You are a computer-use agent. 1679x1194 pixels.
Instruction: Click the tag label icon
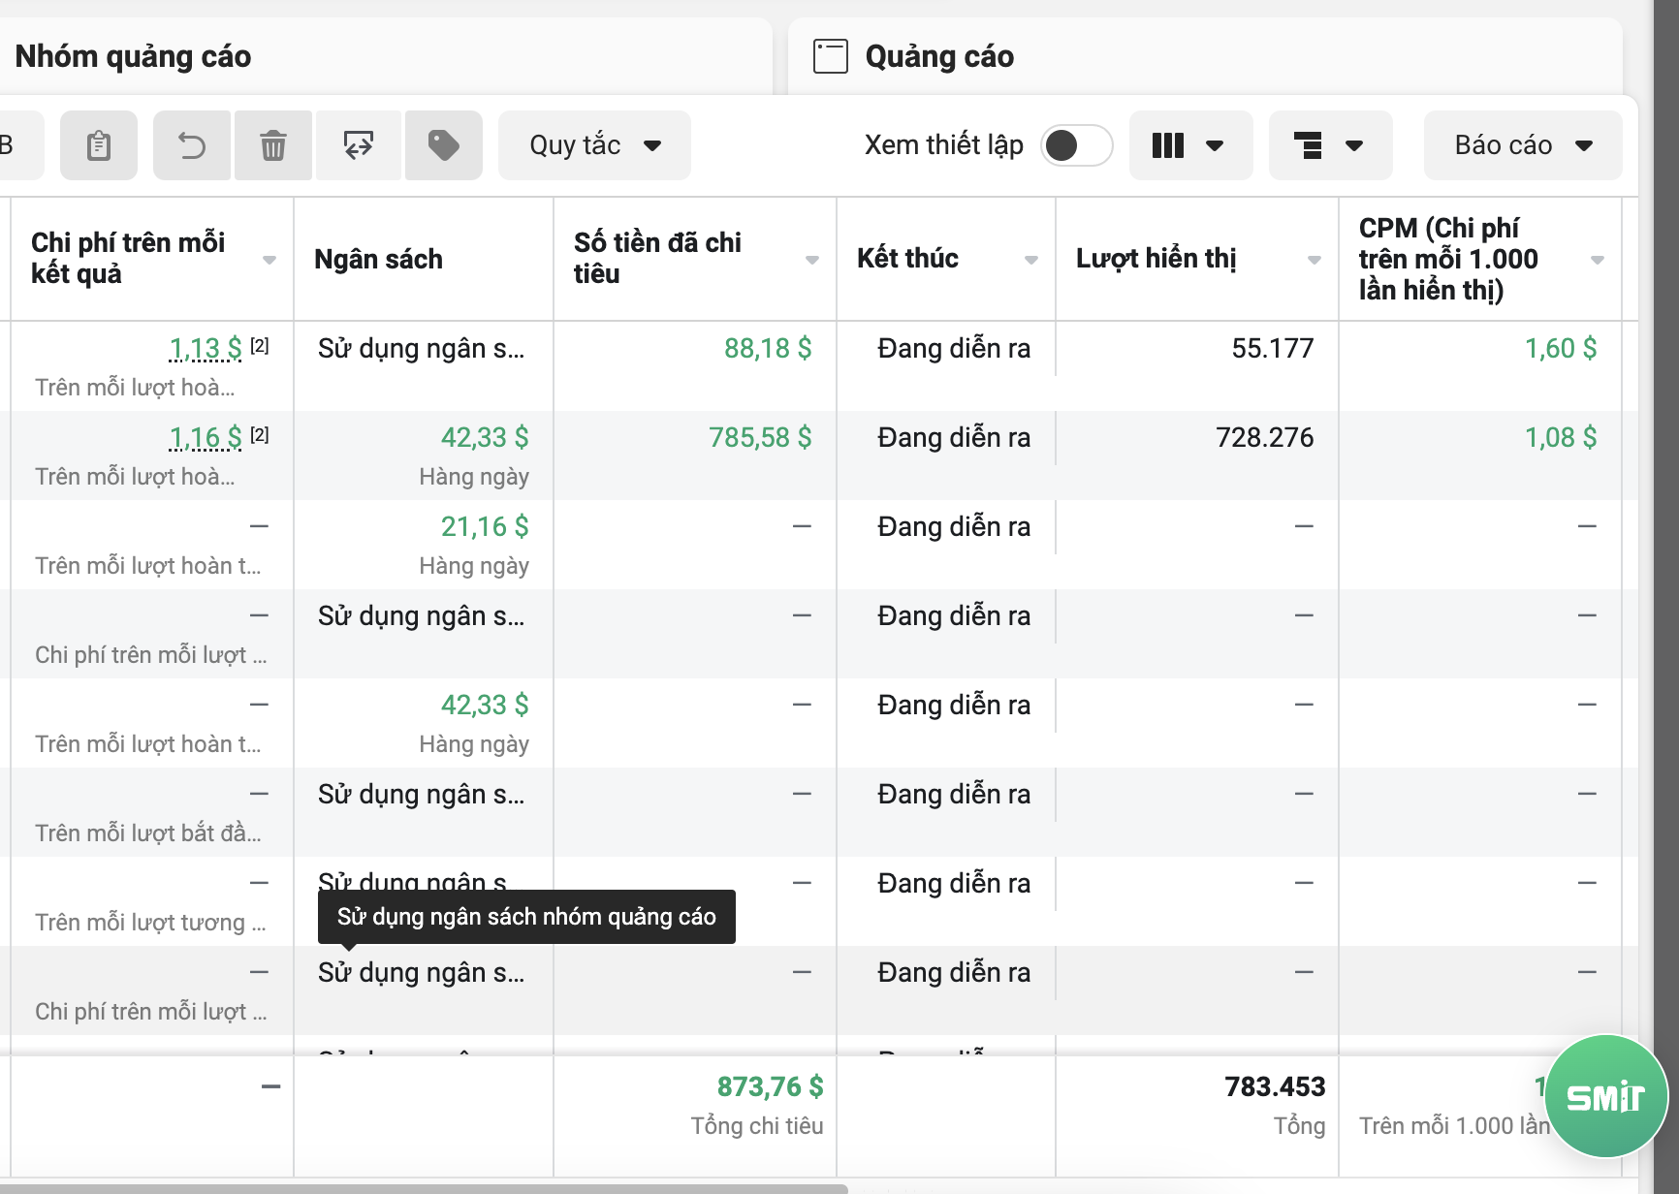[443, 145]
